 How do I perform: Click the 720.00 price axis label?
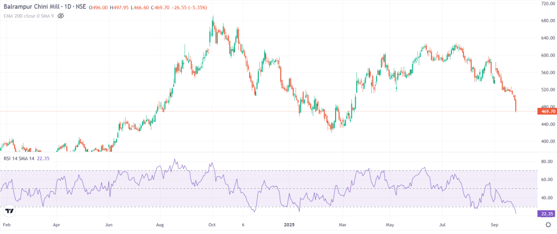pos(547,3)
